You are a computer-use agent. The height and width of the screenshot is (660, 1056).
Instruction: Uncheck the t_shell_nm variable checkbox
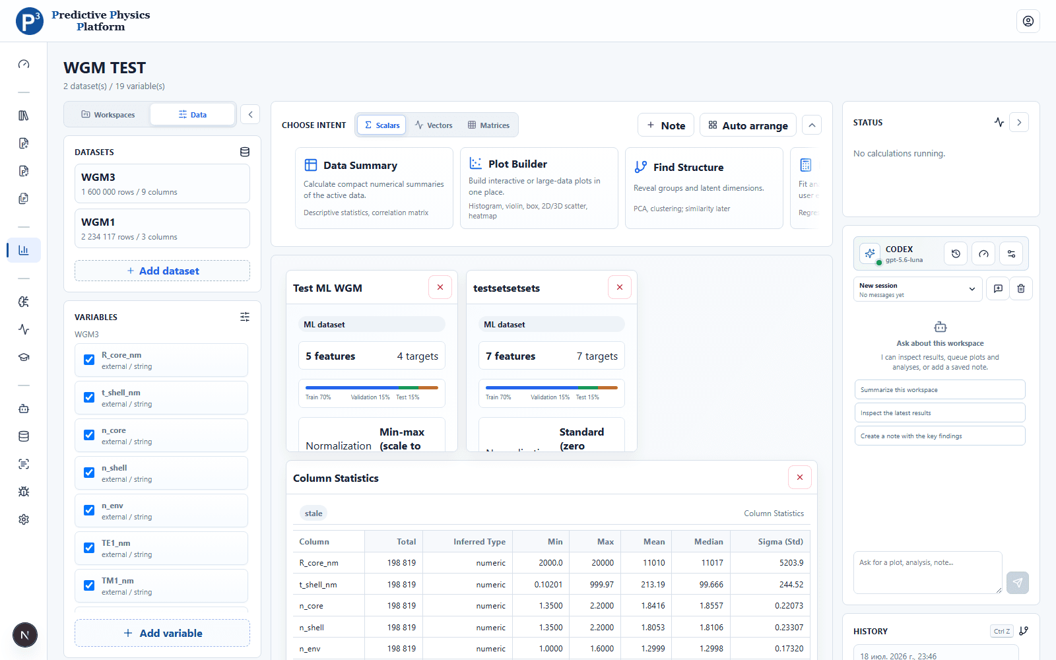pos(89,397)
